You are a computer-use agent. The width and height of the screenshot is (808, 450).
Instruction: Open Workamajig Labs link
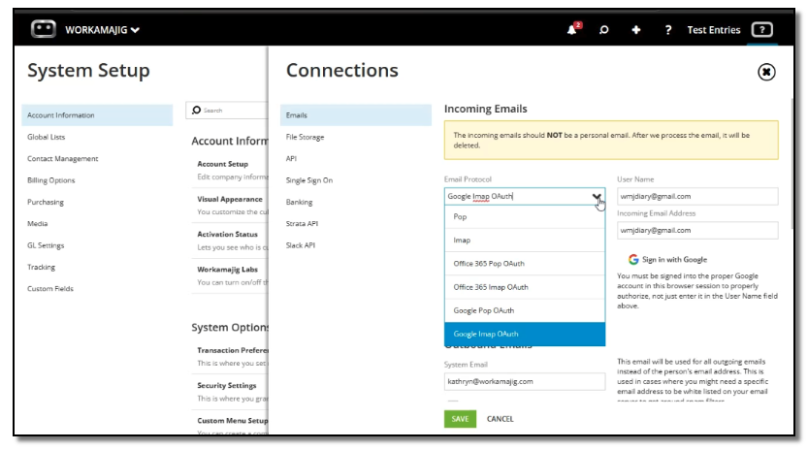227,269
